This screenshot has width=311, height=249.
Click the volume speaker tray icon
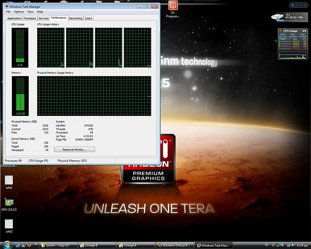294,245
